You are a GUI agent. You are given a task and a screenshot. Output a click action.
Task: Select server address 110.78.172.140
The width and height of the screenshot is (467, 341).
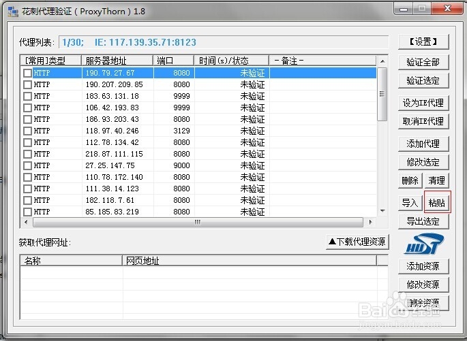114,177
